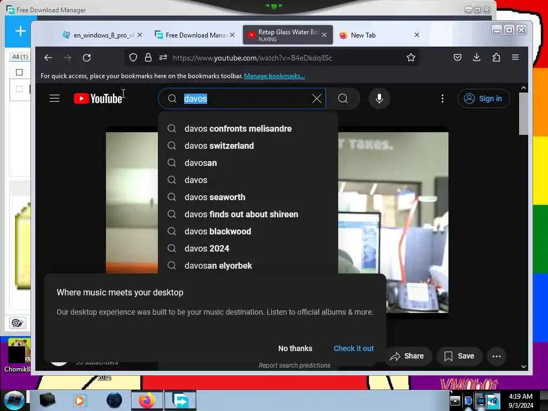The height and width of the screenshot is (411, 548).
Task: Click the plus add download button in Free Download Manager
Action: coord(21,31)
